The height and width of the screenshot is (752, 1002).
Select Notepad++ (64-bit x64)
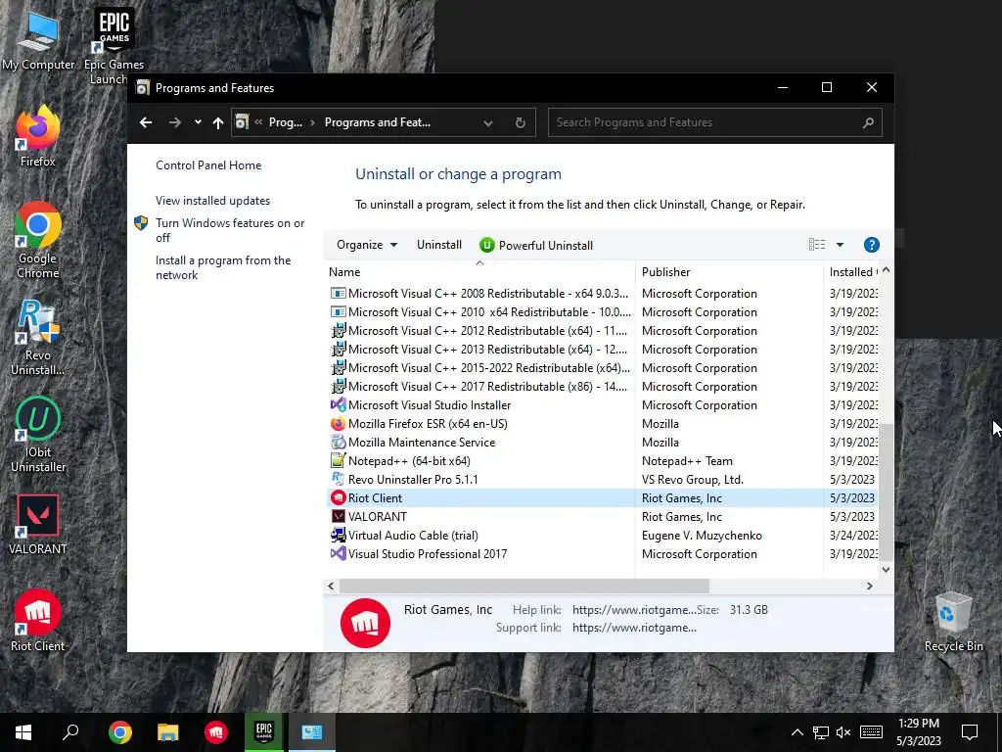click(x=602, y=461)
